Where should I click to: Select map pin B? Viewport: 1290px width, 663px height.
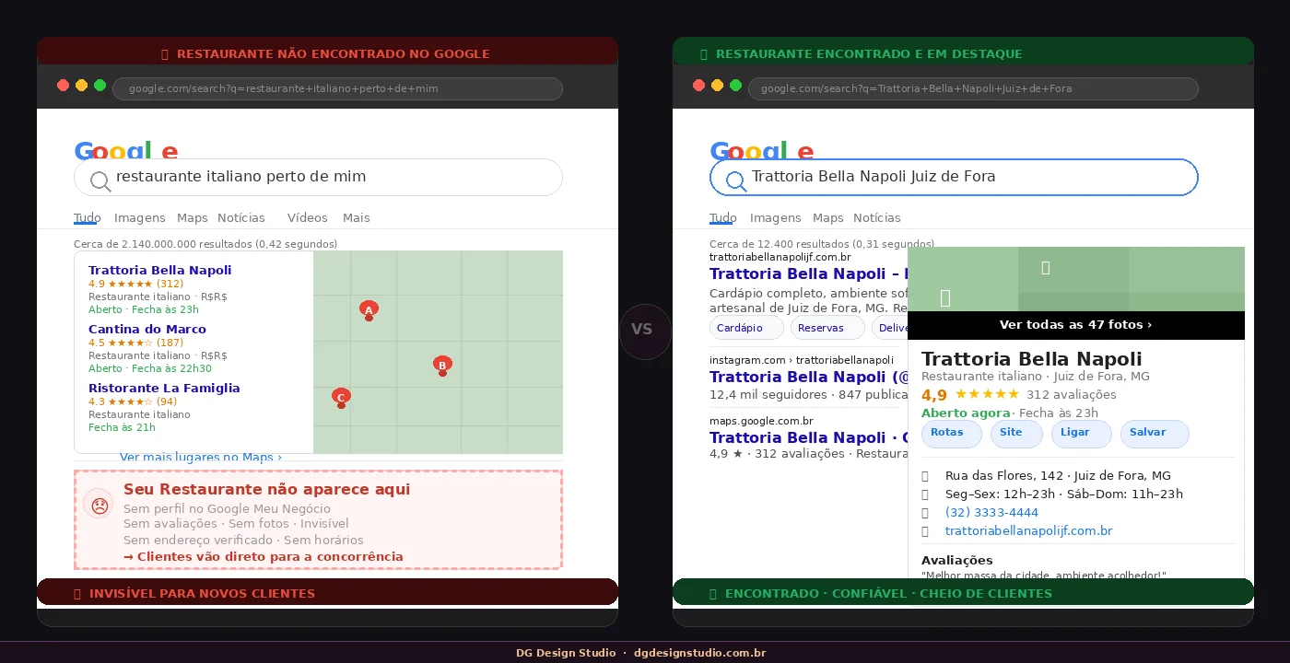442,366
